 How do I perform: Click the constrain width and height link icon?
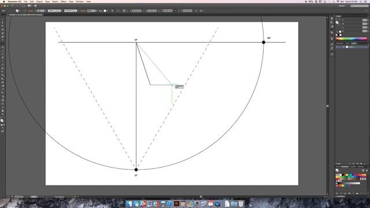click(175, 10)
